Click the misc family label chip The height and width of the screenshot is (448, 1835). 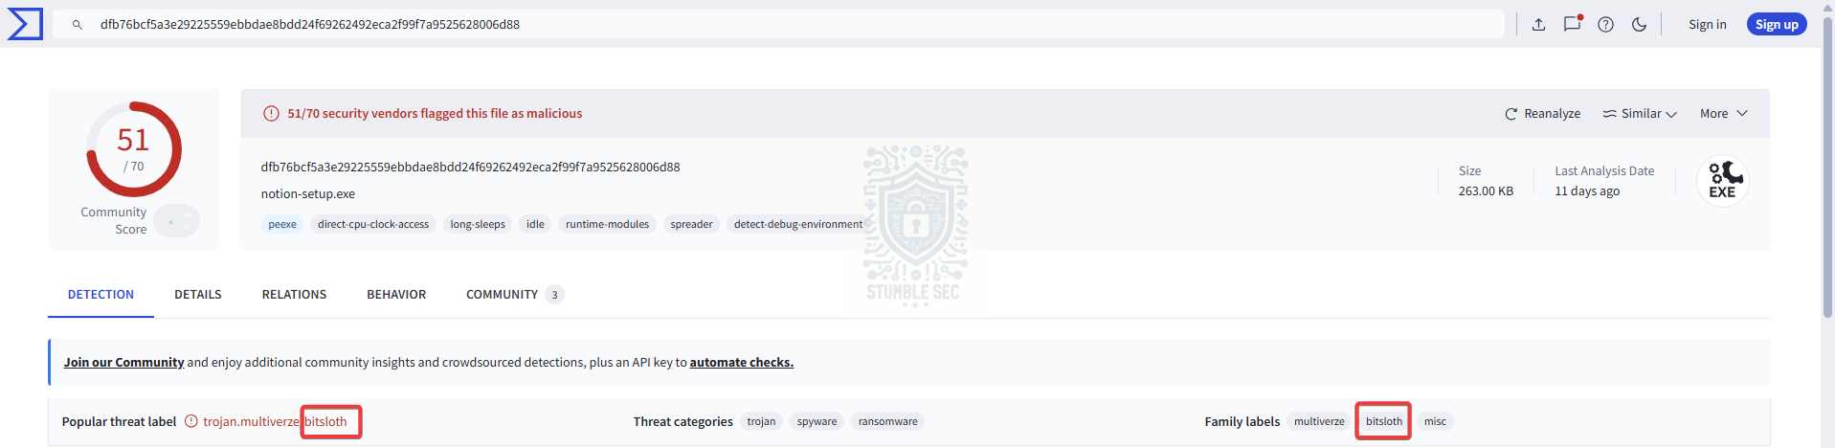point(1435,421)
